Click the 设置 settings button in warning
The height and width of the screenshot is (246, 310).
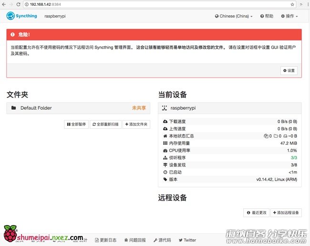[289, 71]
